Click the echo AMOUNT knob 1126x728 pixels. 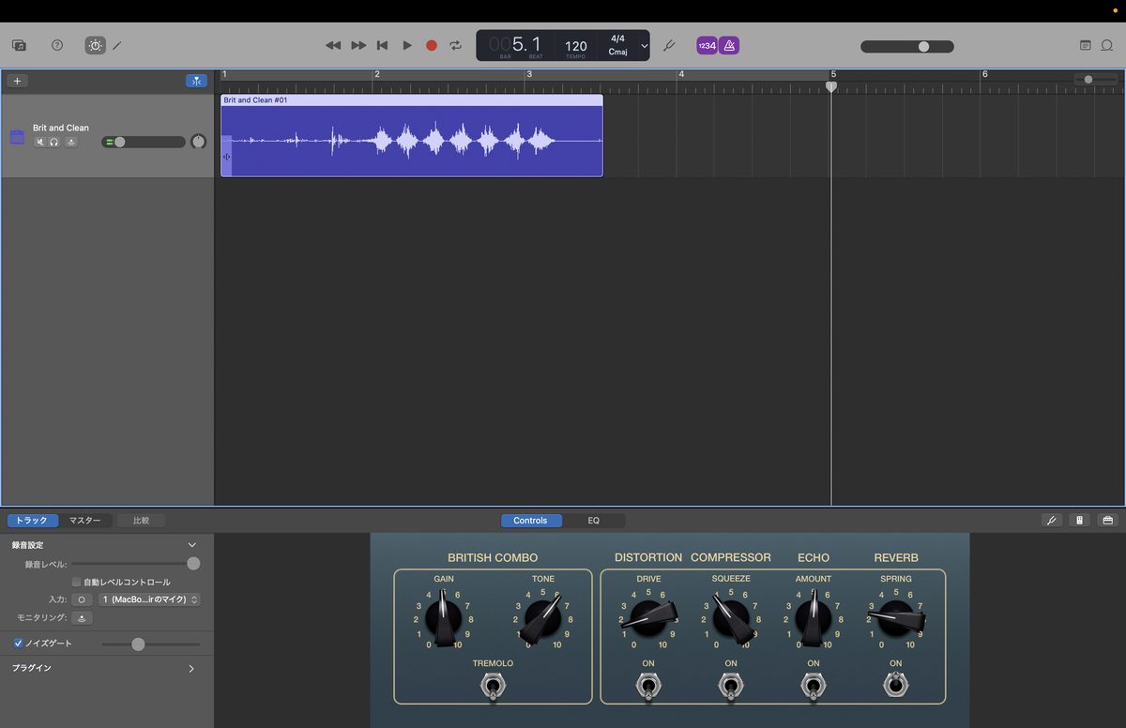click(x=814, y=619)
